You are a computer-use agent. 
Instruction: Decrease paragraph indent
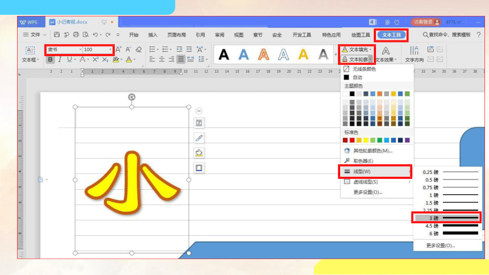(x=179, y=49)
